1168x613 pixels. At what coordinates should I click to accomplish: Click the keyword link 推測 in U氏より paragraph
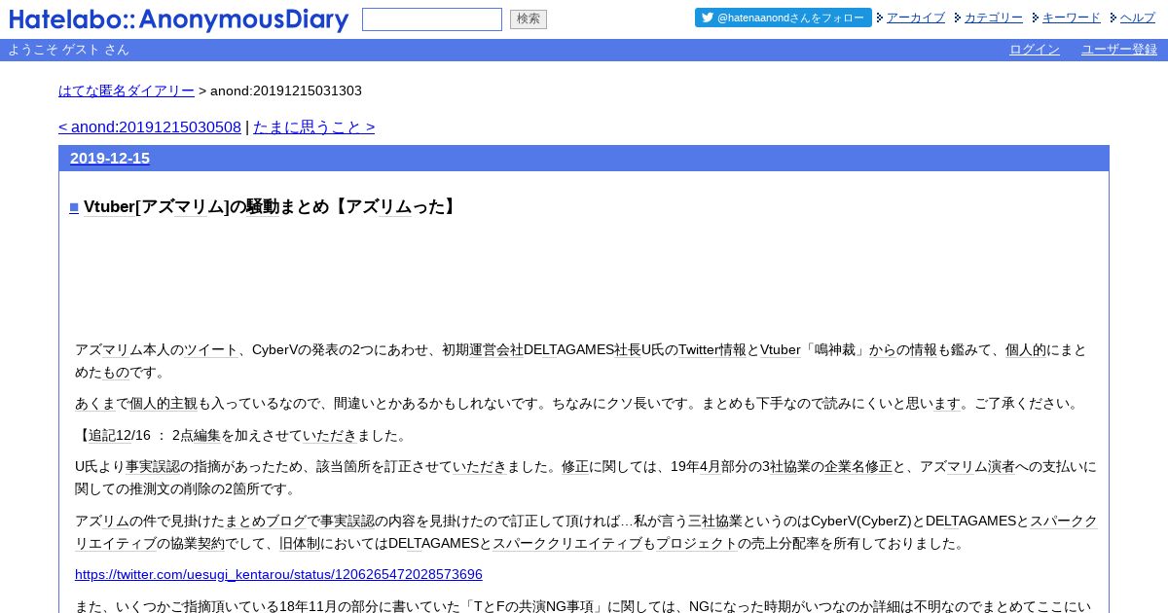tap(143, 488)
